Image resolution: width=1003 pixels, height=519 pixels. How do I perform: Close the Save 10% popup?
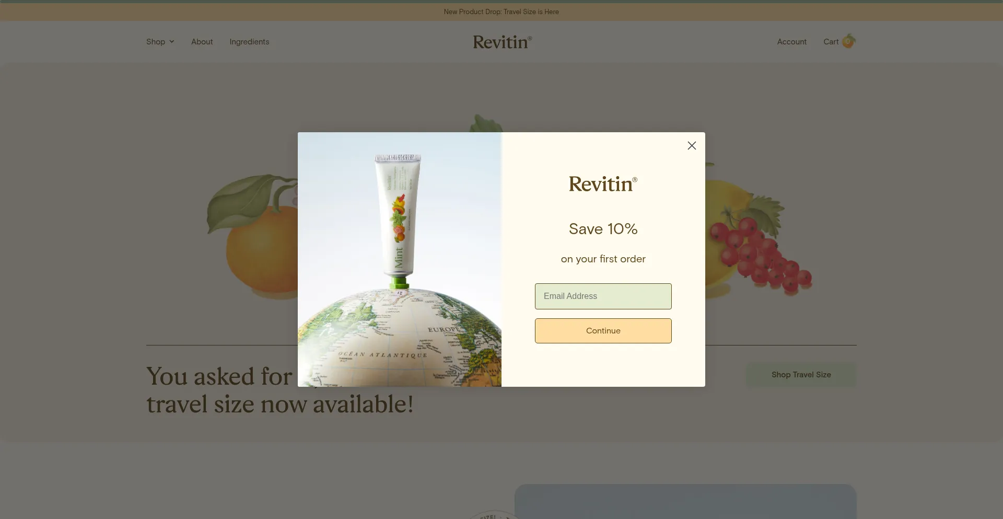pyautogui.click(x=692, y=146)
